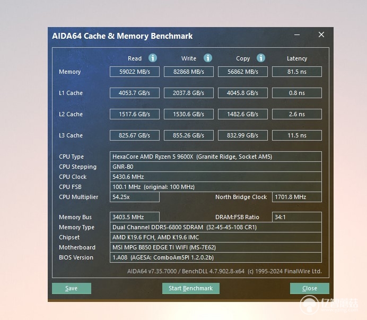Click L1 Cache Write 2037.8 GB/s
Screen dimensions: 367x320
pos(189,93)
